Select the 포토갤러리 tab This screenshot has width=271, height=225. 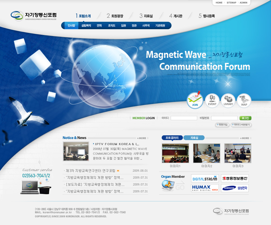[172, 138]
